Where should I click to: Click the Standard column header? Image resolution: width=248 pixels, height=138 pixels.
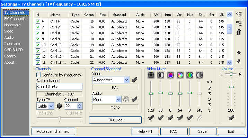coord(119,15)
